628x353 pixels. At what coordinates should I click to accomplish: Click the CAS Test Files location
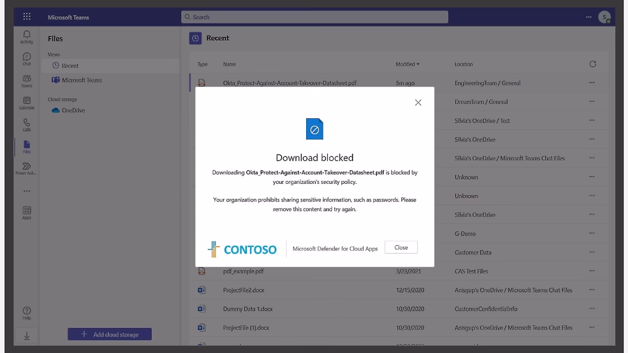tap(471, 271)
